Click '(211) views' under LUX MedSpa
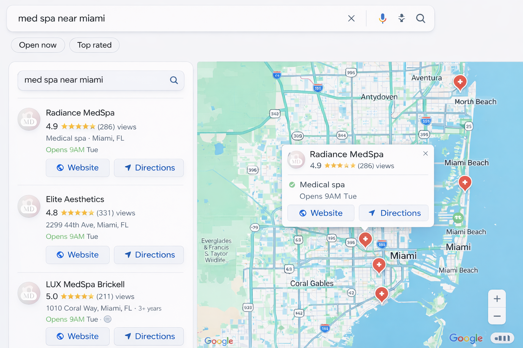 point(115,297)
